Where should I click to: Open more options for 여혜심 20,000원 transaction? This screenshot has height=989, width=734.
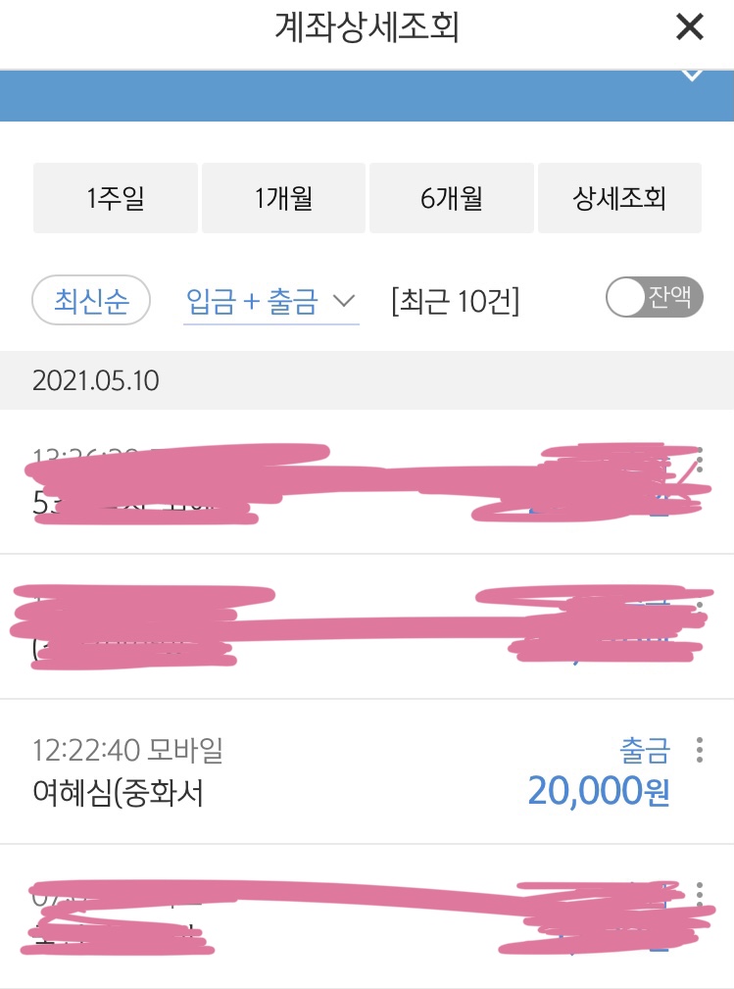pyautogui.click(x=699, y=751)
